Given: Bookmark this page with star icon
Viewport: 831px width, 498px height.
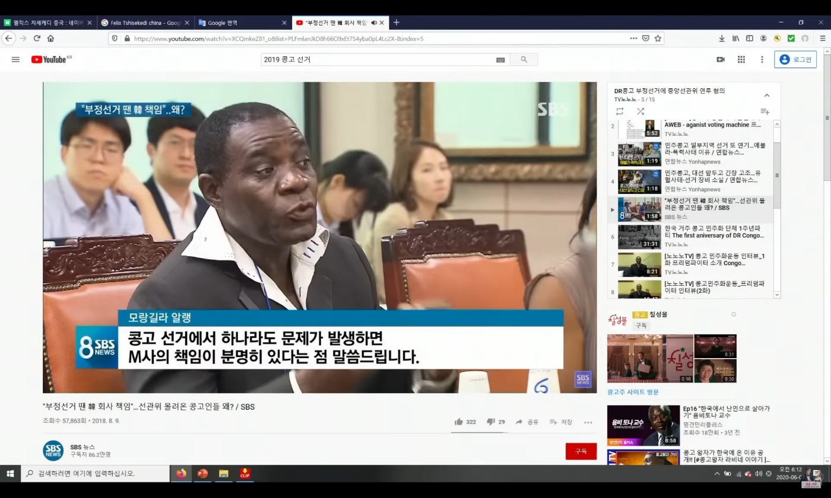Looking at the screenshot, I should [658, 39].
